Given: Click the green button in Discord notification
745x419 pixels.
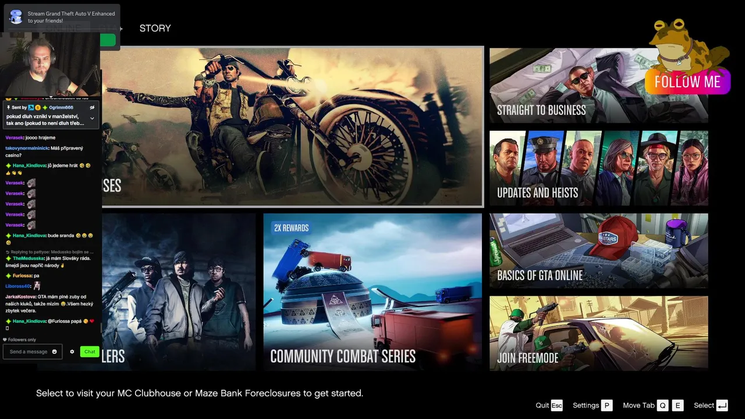Looking at the screenshot, I should click(107, 40).
